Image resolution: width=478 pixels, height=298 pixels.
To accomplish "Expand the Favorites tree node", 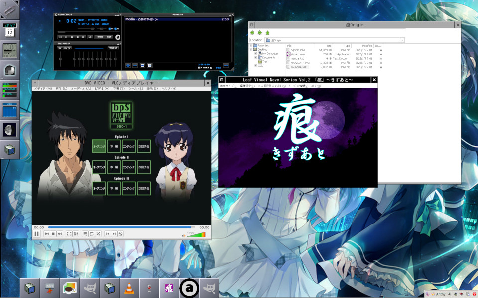I will pos(251,45).
